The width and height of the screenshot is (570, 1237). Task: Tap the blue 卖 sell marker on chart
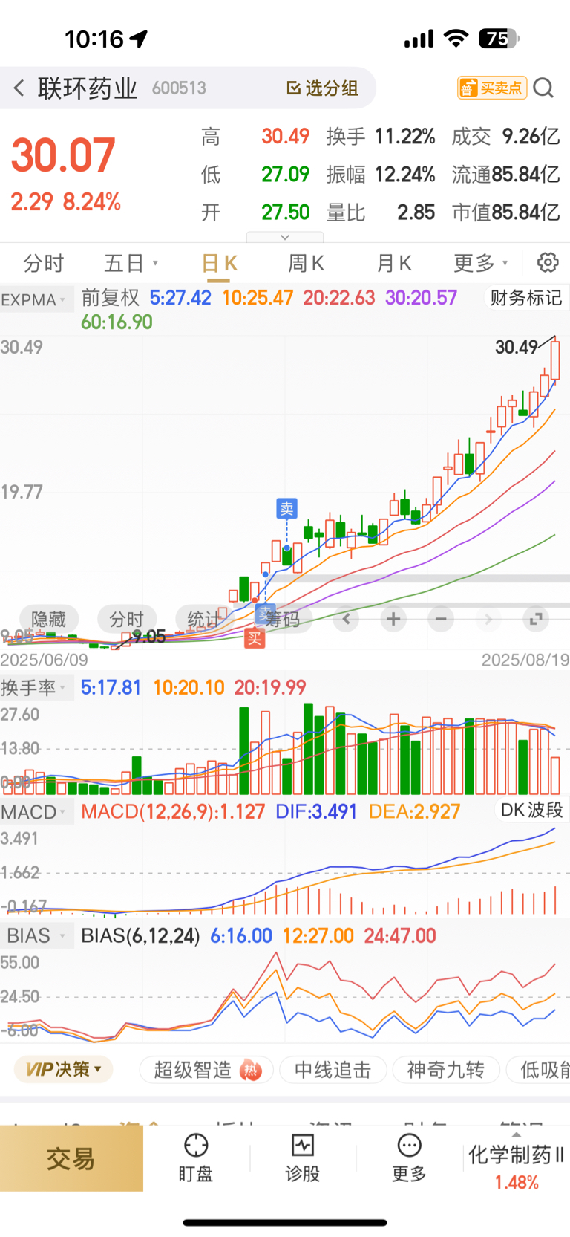click(286, 508)
